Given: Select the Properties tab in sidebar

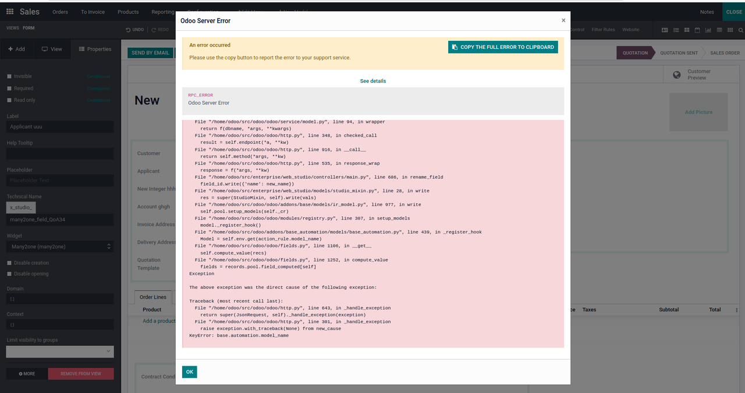Looking at the screenshot, I should click(x=95, y=49).
